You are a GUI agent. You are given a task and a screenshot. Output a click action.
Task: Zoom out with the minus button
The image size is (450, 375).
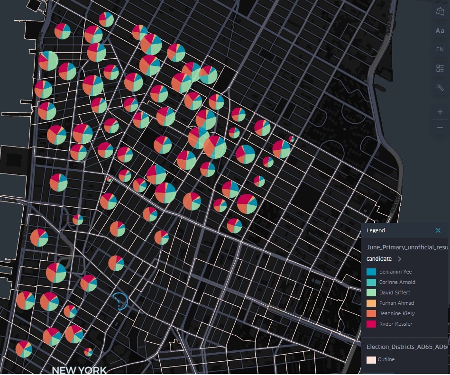pyautogui.click(x=440, y=128)
